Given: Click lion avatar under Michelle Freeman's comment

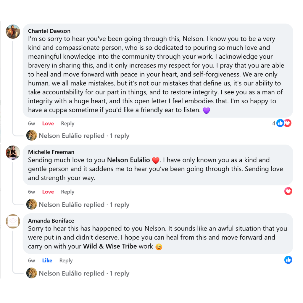Looking at the screenshot, I should pyautogui.click(x=32, y=204).
